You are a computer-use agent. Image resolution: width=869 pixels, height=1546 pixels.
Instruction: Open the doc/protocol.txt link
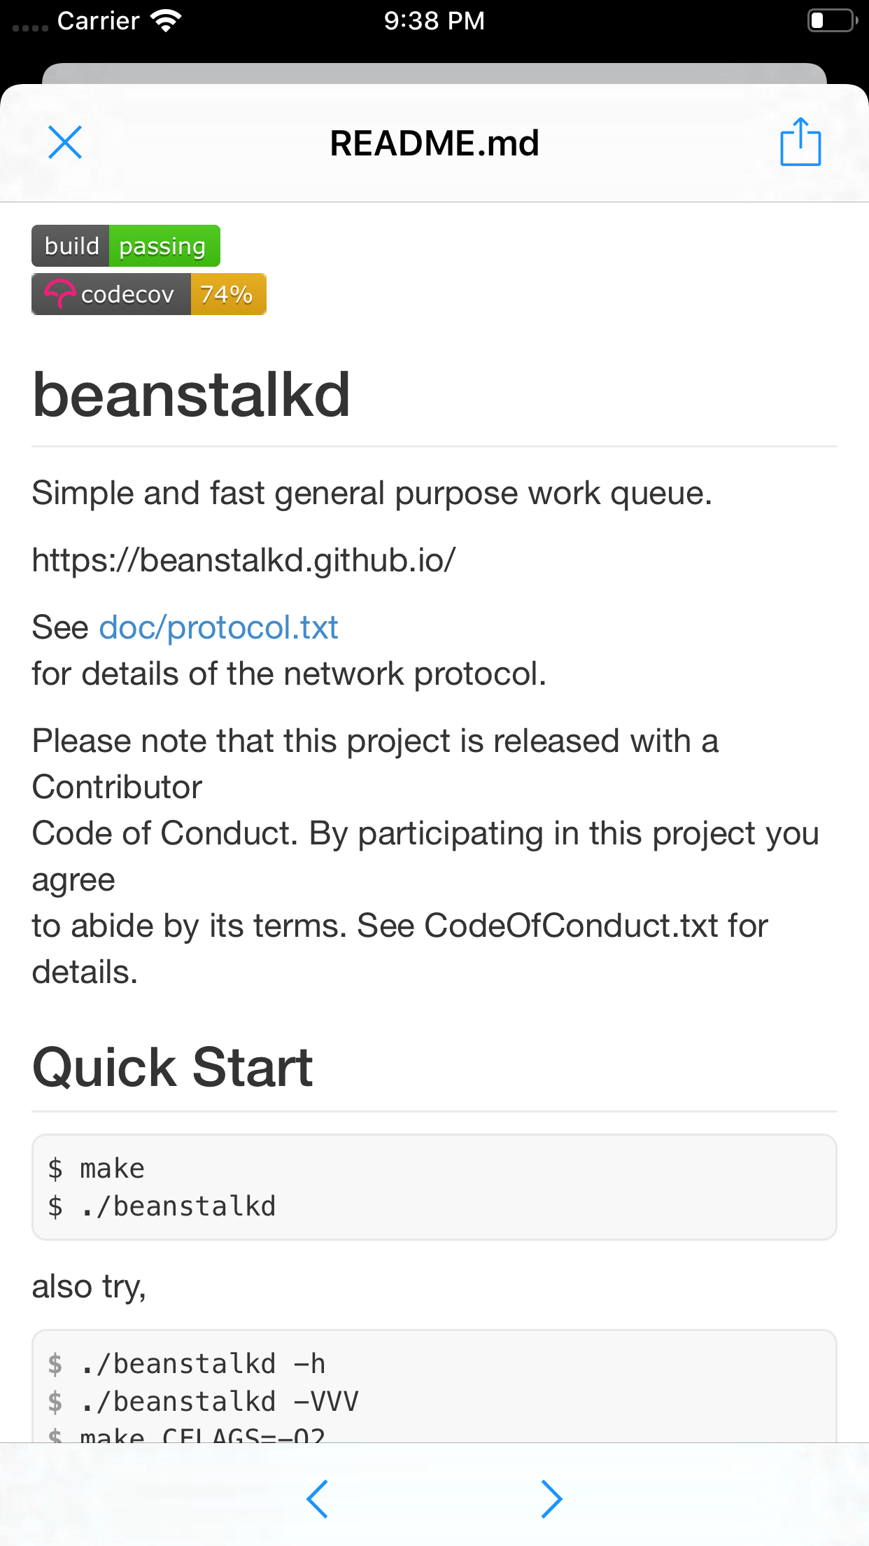point(218,627)
